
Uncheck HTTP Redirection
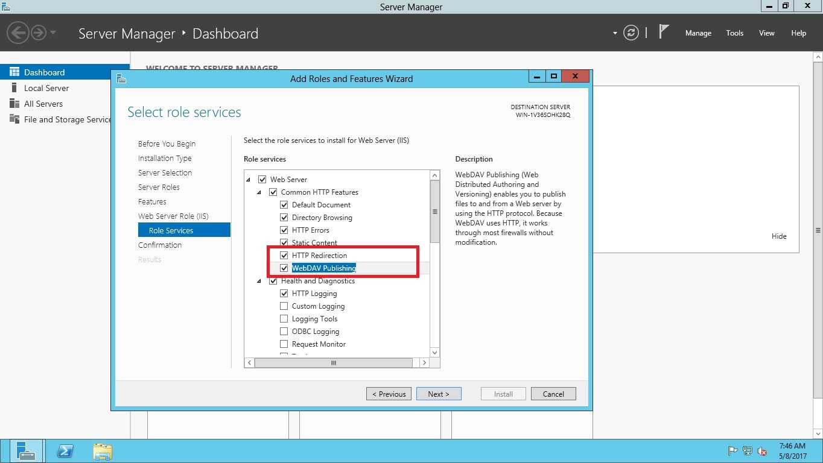click(284, 256)
